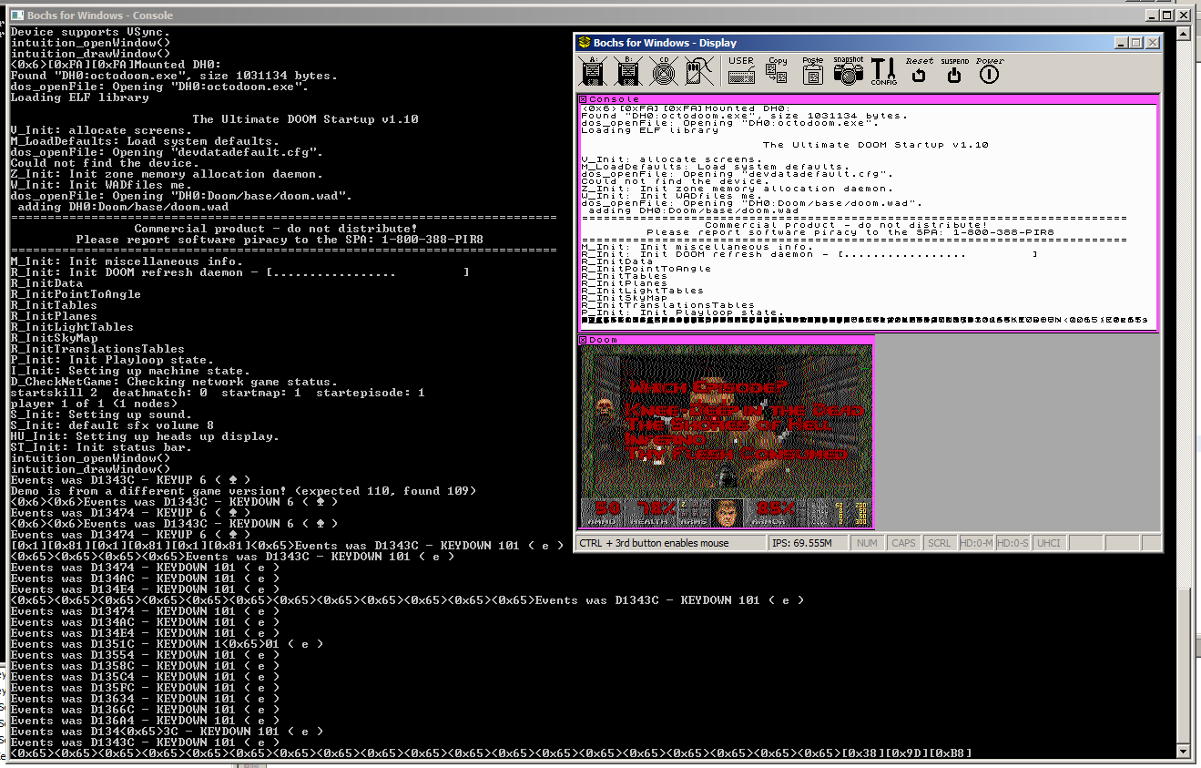Click the 'Events was D13554' console line
The image size is (1201, 768).
[145, 655]
